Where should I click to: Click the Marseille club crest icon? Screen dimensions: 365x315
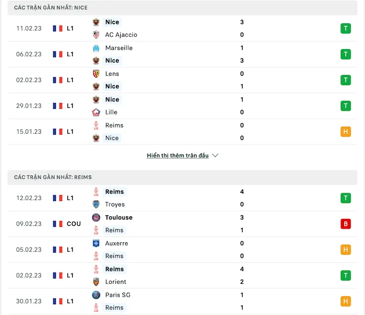coord(96,48)
